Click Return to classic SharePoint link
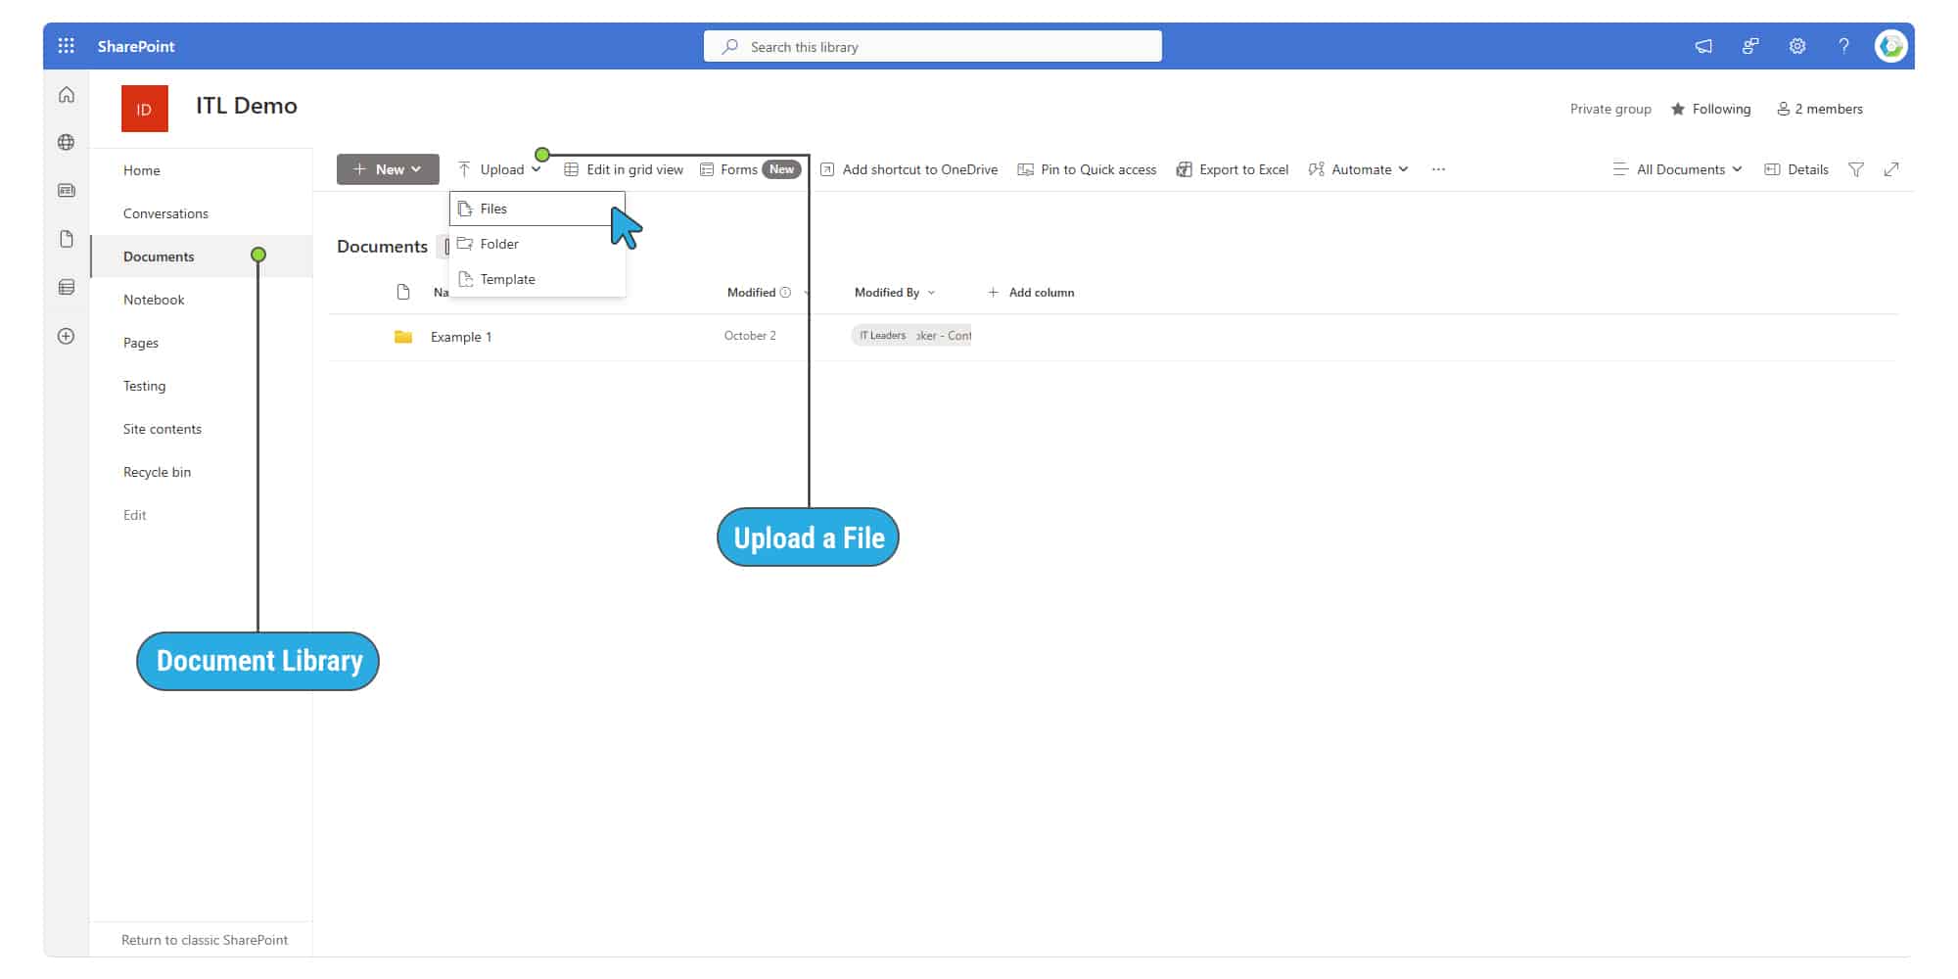The image size is (1958, 979). point(204,939)
